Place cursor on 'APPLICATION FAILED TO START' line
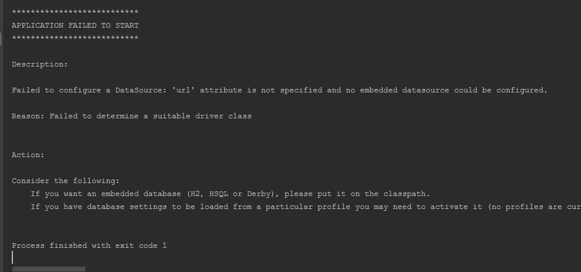The image size is (581, 272). pyautogui.click(x=75, y=25)
